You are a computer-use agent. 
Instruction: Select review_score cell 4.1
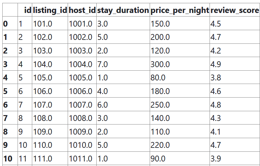point(216,132)
